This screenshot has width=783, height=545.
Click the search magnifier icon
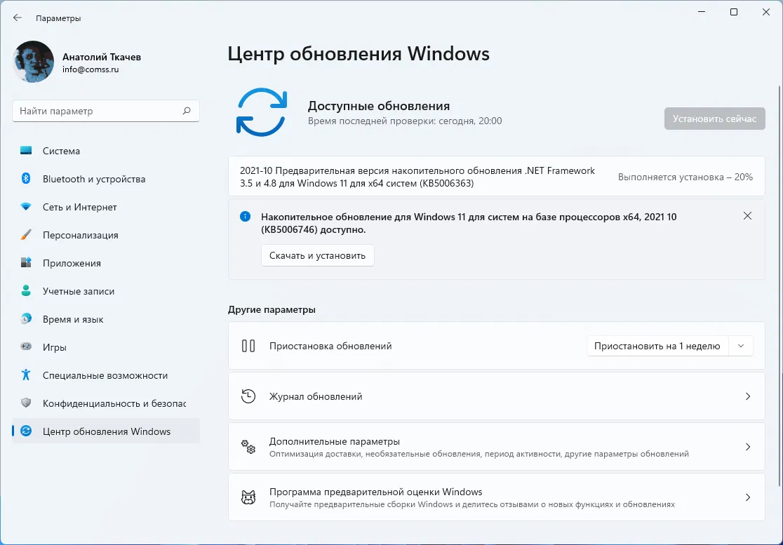click(x=187, y=111)
